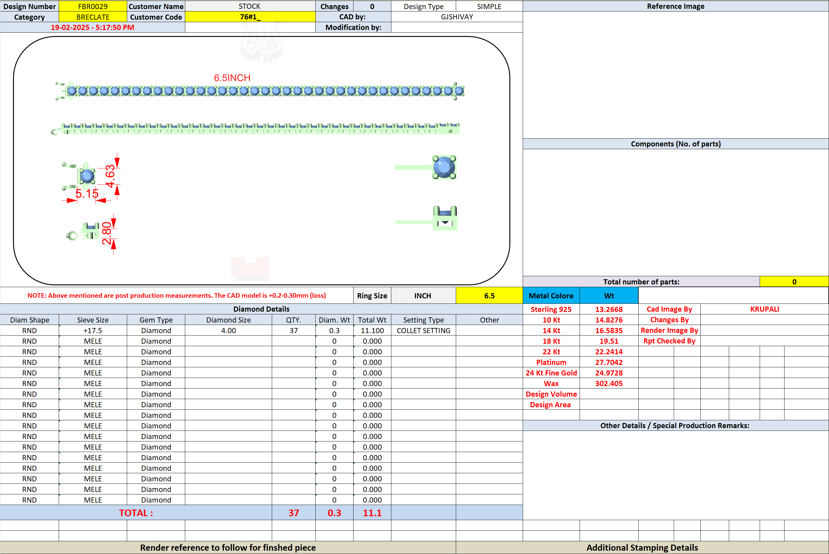Click the INCH unit cell
This screenshot has height=554, width=829.
click(423, 296)
